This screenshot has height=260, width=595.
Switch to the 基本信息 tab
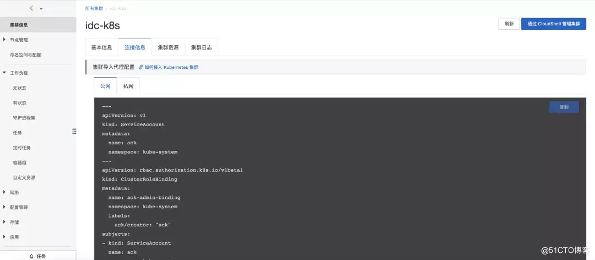(102, 48)
